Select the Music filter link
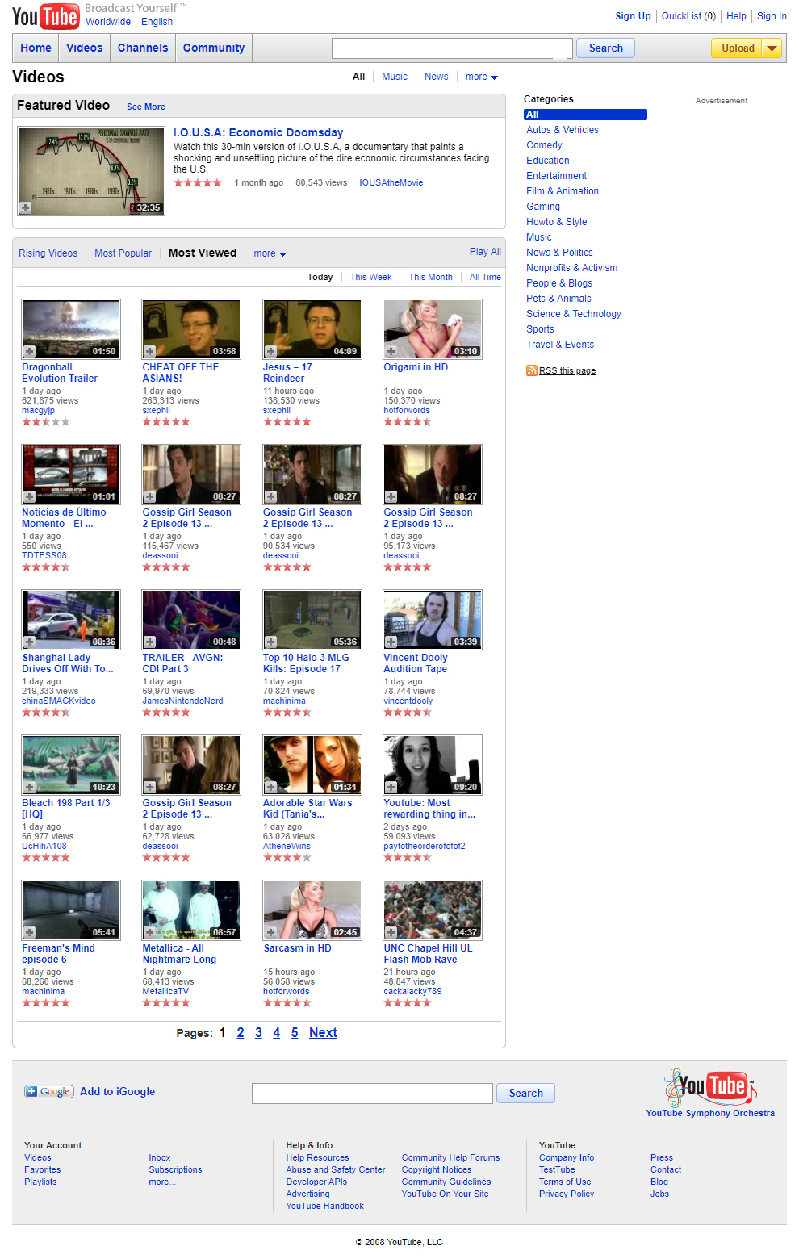The height and width of the screenshot is (1259, 799). point(395,77)
